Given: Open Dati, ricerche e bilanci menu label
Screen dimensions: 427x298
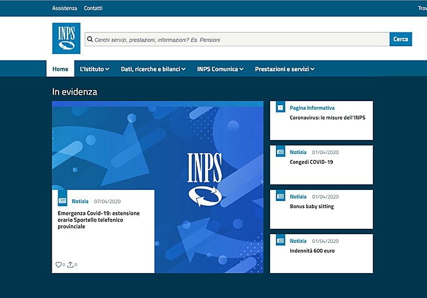Looking at the screenshot, I should (x=150, y=69).
